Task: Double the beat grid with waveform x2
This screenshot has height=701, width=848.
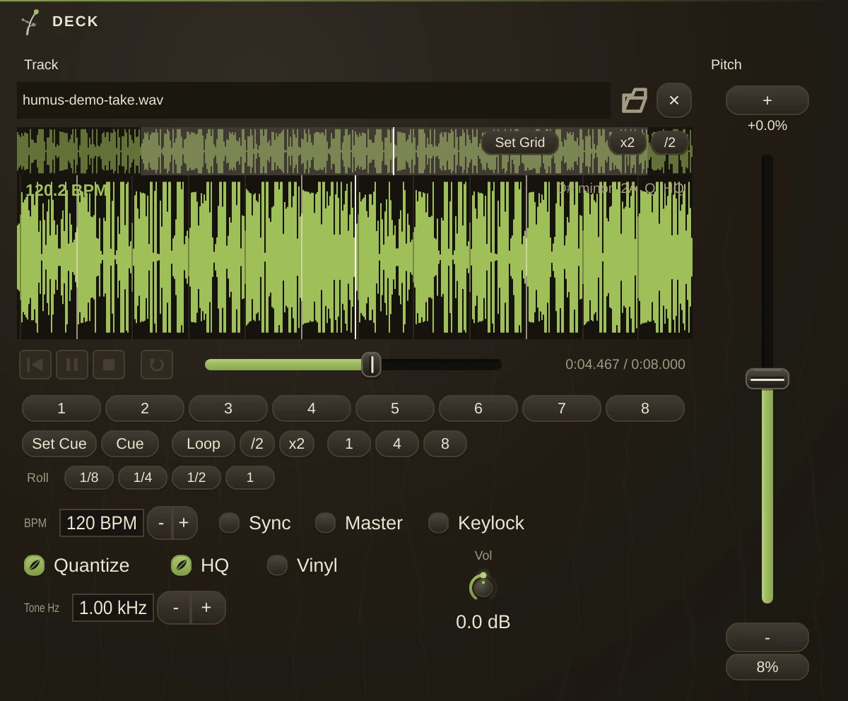Action: point(628,142)
